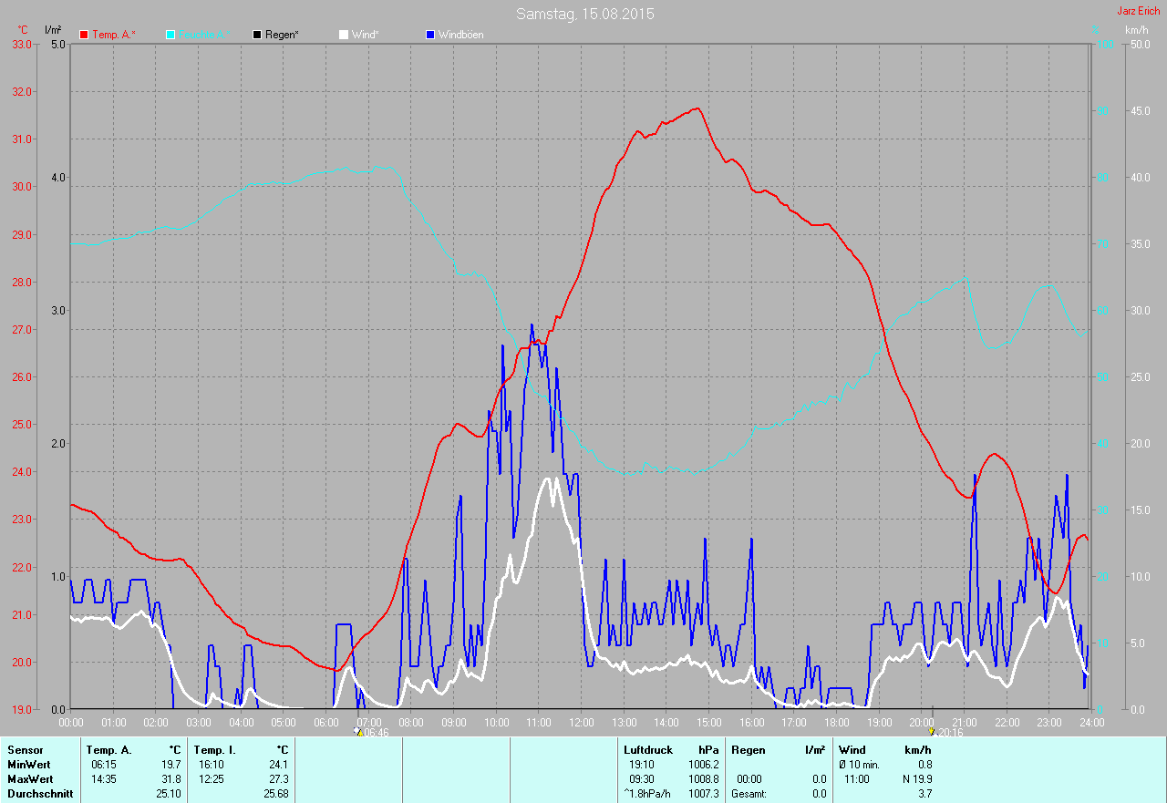Click the °C temperature axis unit label
Screen dimensions: 1167x803
coord(23,30)
